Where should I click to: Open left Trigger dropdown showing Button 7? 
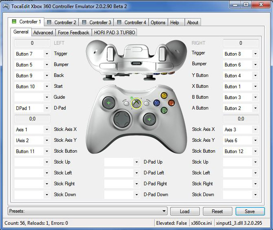coord(32,54)
